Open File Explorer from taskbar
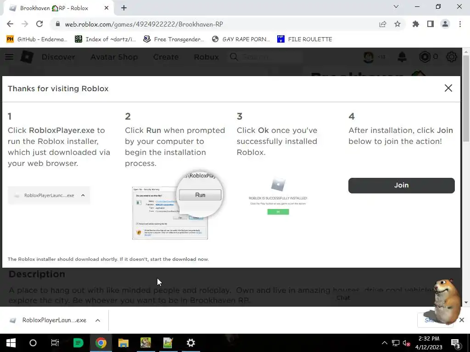Viewport: 470px width, 352px height. coord(123,343)
